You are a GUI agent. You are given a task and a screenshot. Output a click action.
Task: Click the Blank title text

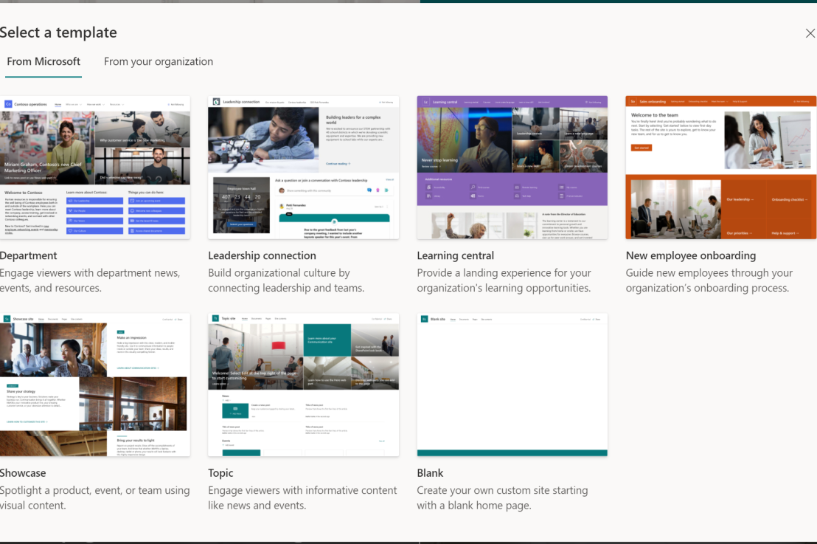point(430,473)
